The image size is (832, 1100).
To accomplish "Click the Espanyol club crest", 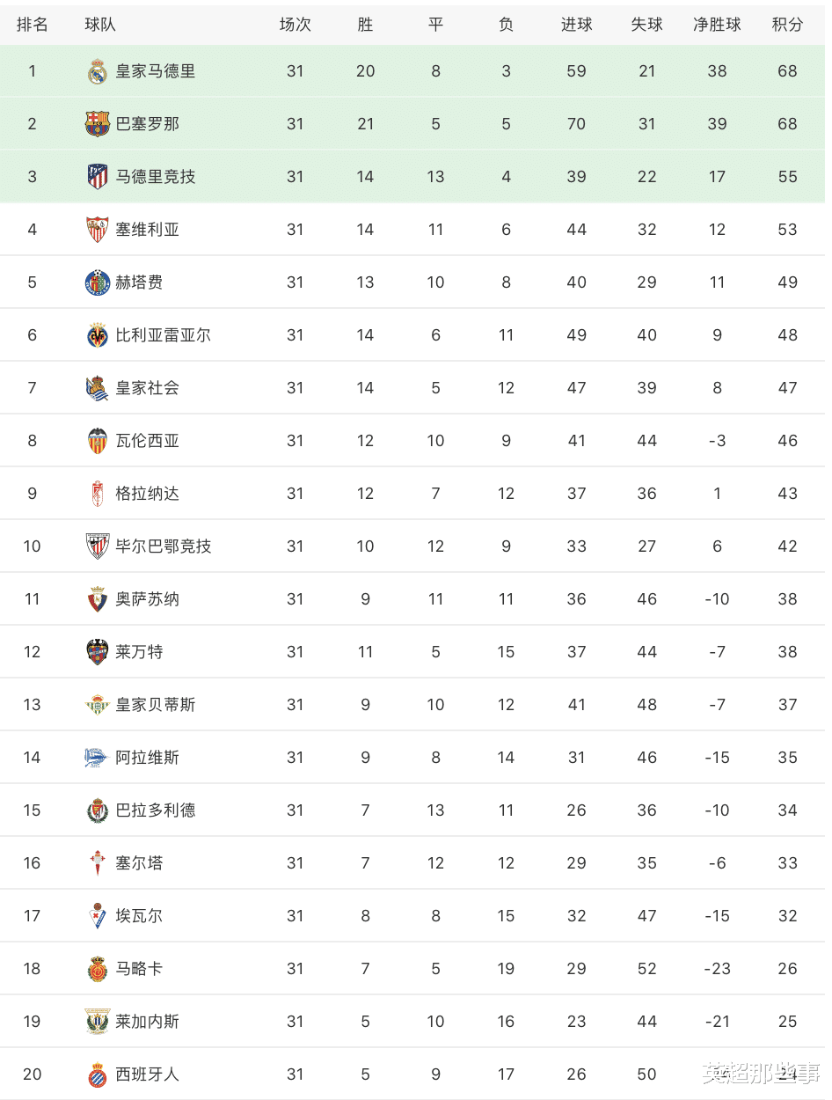I will pos(97,1074).
